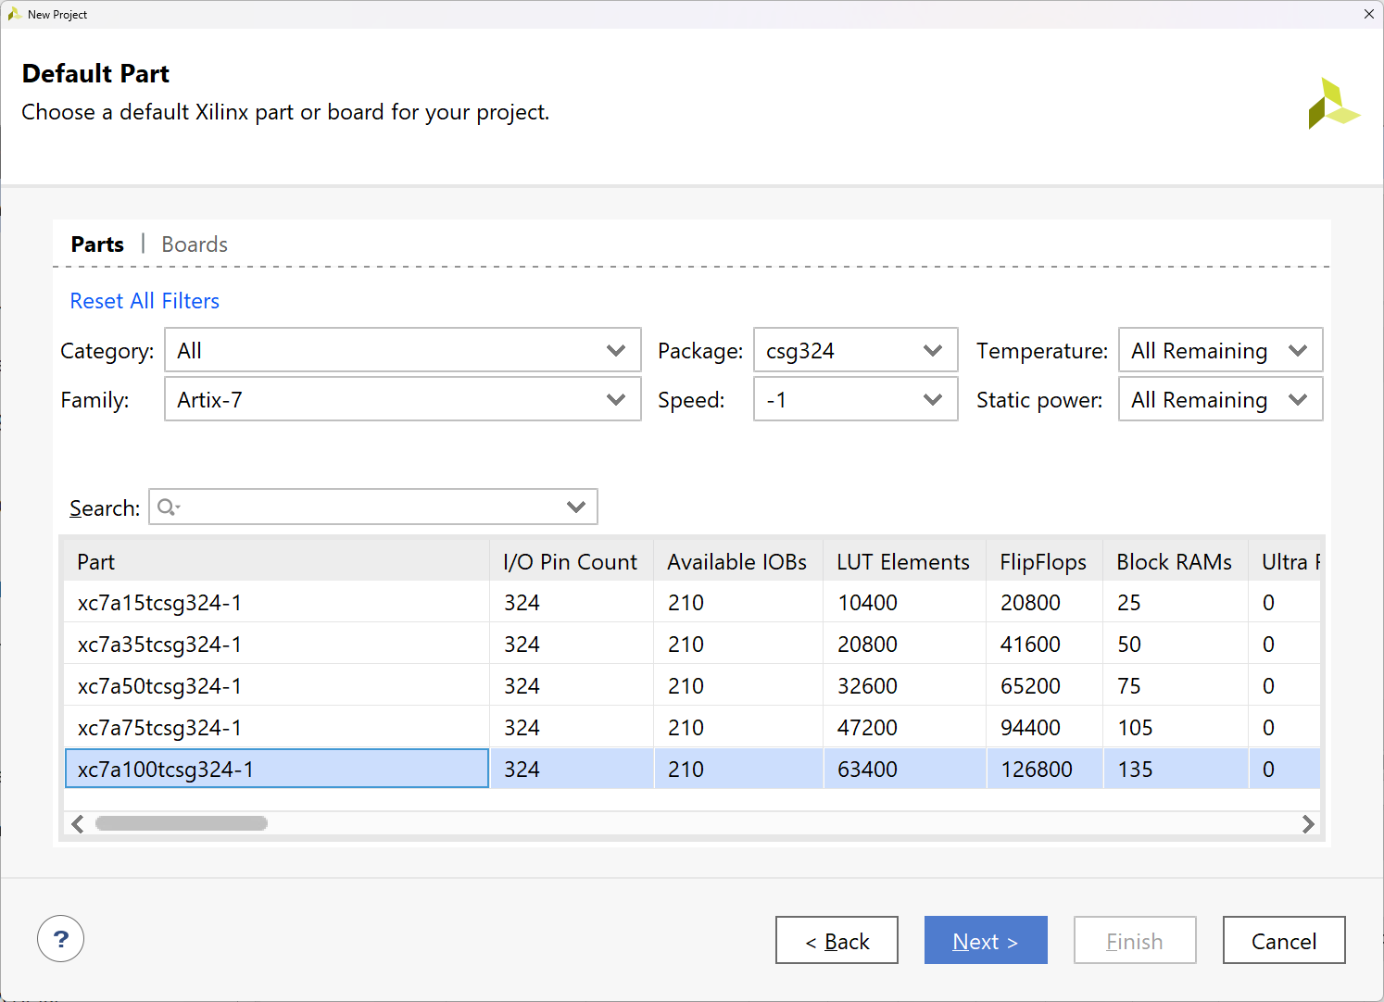
Task: Click in the Search input field
Action: (x=371, y=507)
